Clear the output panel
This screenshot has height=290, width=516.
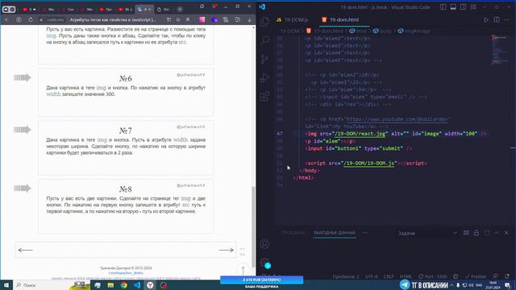coord(466,233)
